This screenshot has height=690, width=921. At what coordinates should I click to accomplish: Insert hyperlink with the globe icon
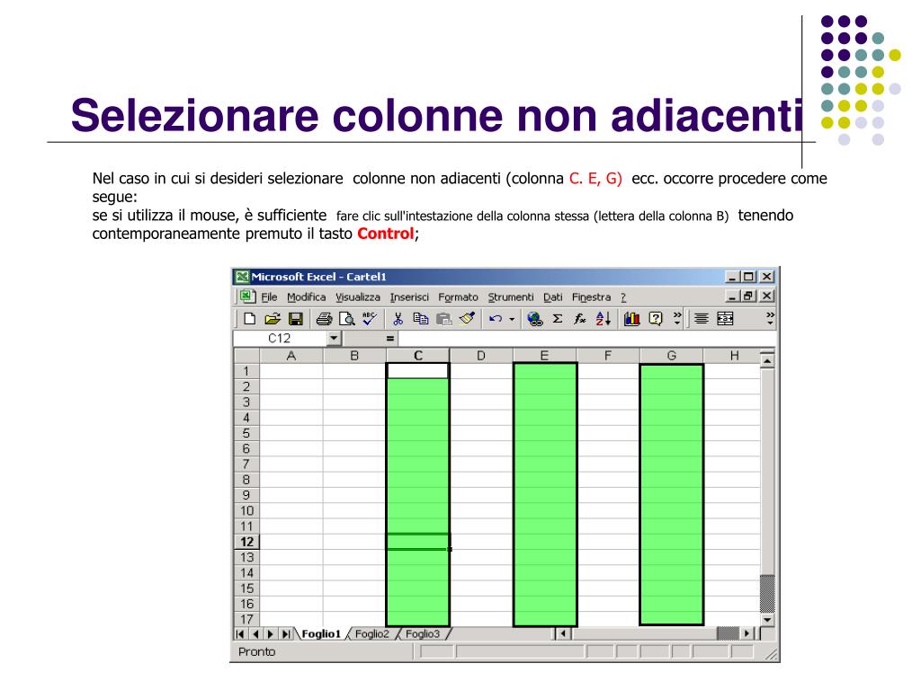pyautogui.click(x=534, y=319)
